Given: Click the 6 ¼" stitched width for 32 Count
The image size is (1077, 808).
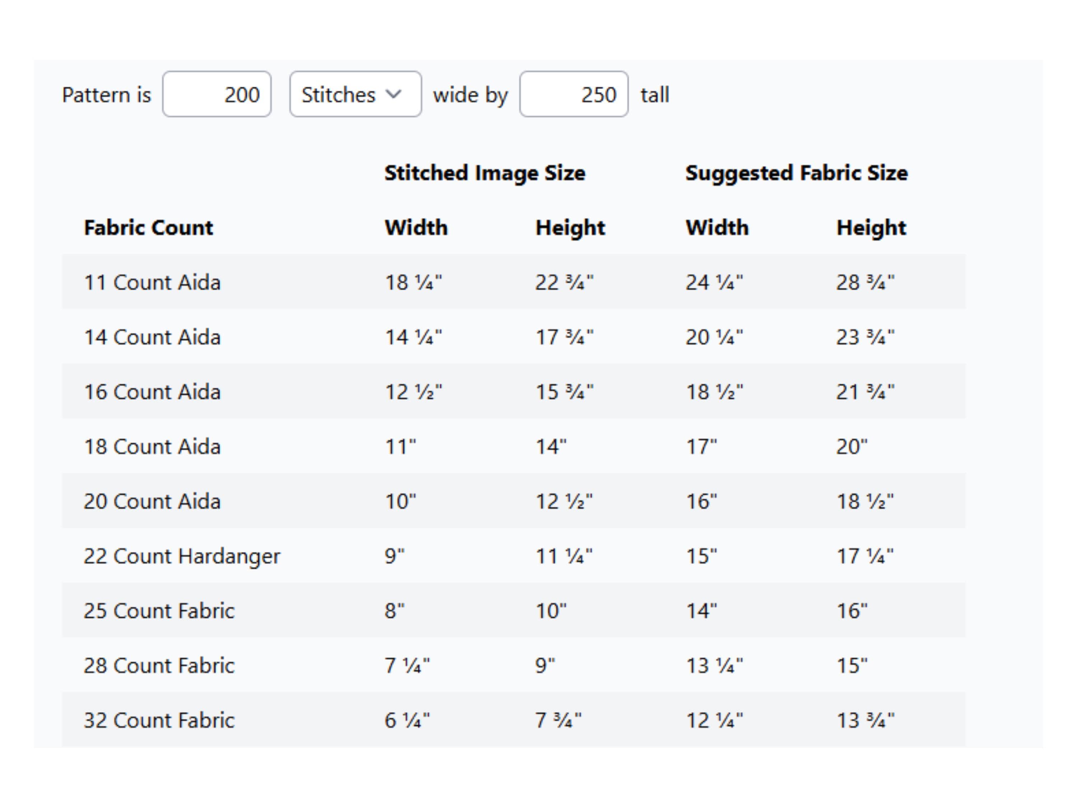Looking at the screenshot, I should 407,720.
